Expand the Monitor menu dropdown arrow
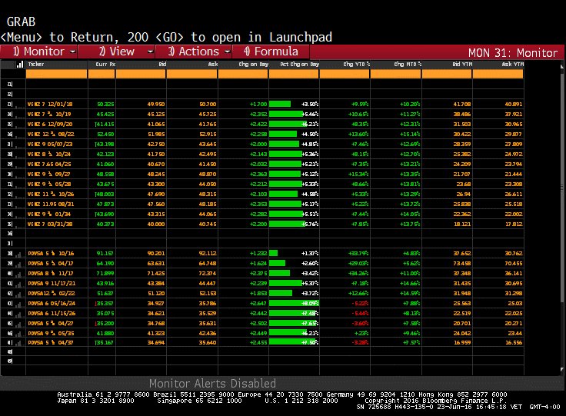This screenshot has width=566, height=416. 72,52
